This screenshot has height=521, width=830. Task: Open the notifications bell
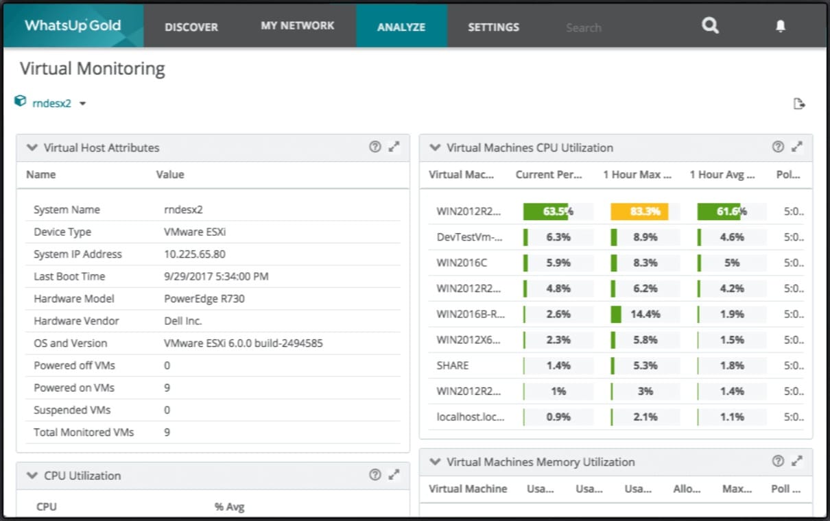(781, 26)
